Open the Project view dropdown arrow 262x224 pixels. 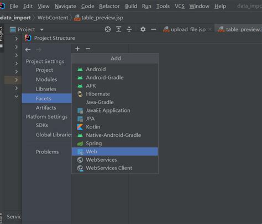tap(42, 30)
